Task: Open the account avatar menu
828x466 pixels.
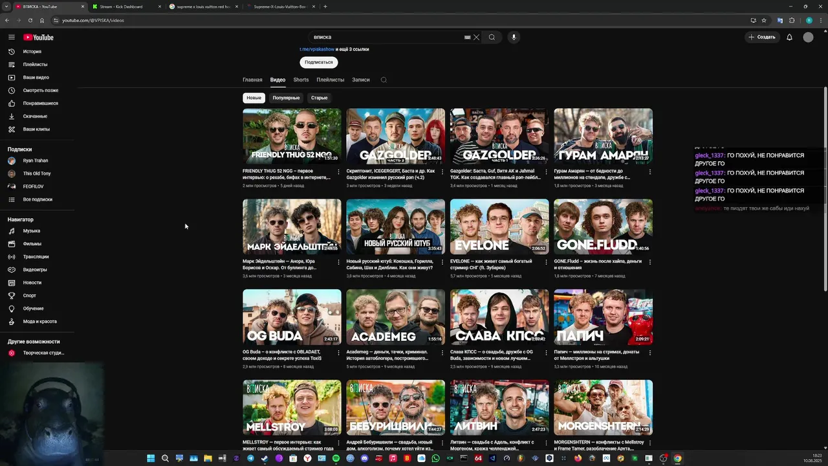Action: 808,38
